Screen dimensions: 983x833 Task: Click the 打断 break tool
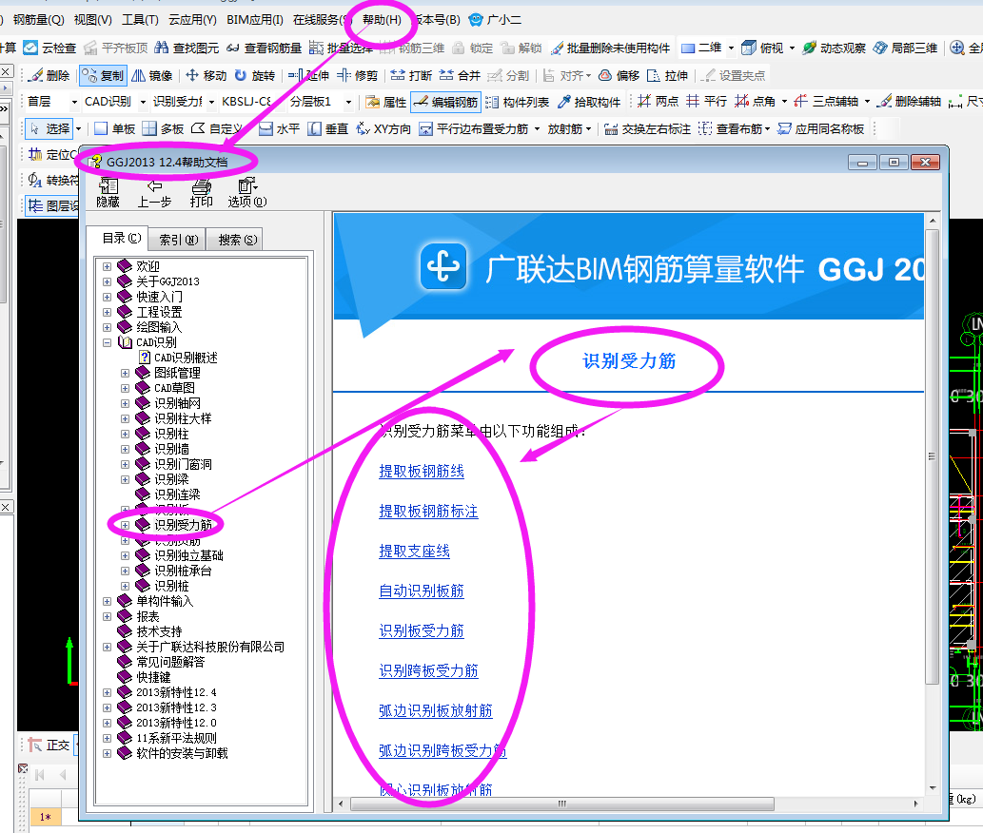[x=411, y=75]
